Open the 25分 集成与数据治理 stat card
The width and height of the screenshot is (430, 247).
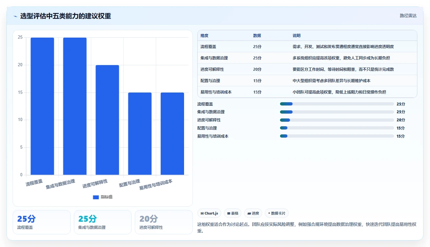pos(103,222)
